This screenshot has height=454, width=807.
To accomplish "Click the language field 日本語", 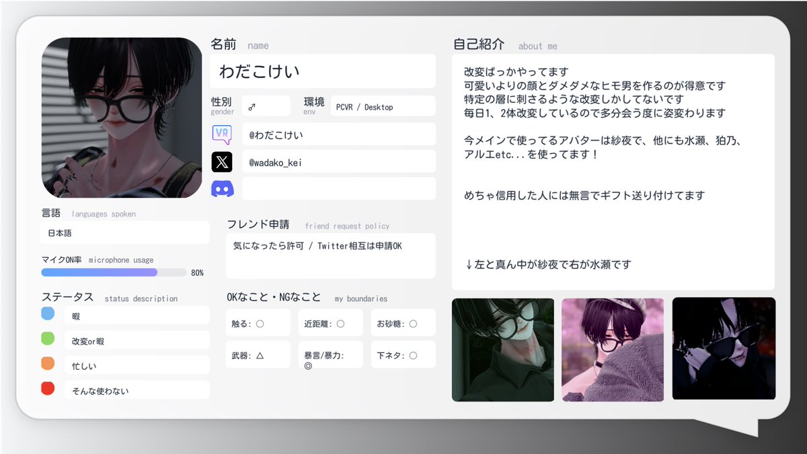I will 124,233.
